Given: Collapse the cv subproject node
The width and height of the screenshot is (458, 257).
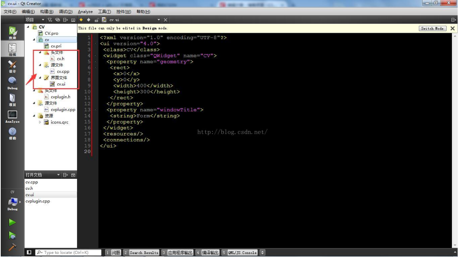Looking at the screenshot, I should 34,39.
